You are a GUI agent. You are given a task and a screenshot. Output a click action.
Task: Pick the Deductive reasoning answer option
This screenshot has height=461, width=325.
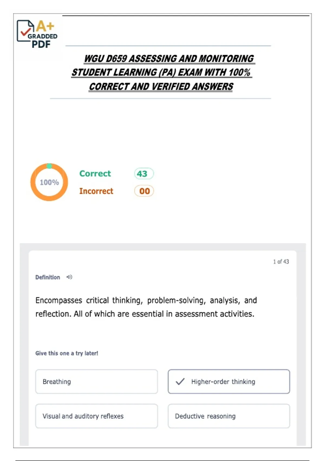(x=229, y=416)
